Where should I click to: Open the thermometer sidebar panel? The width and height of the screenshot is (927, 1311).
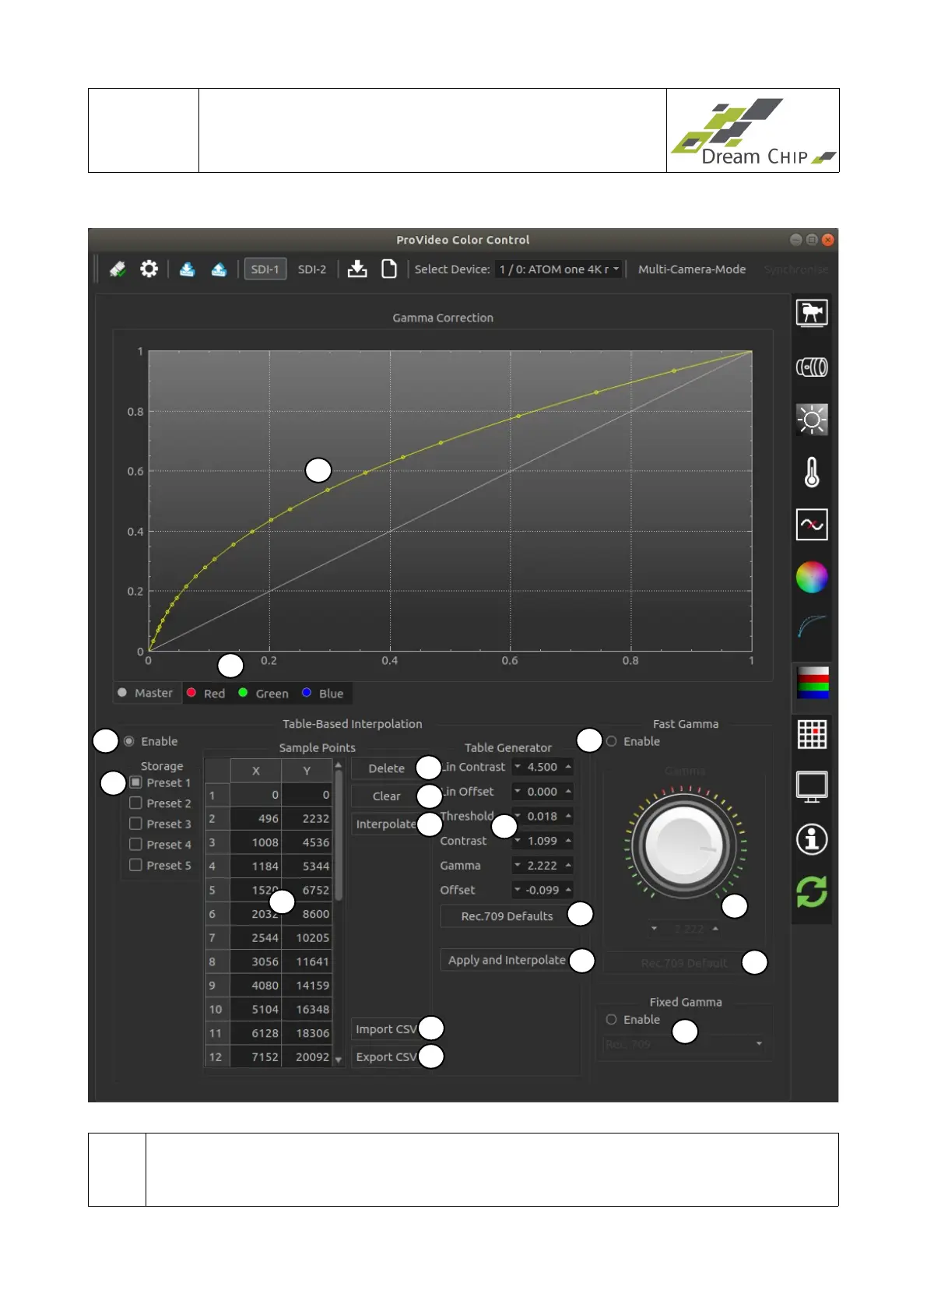pyautogui.click(x=812, y=472)
